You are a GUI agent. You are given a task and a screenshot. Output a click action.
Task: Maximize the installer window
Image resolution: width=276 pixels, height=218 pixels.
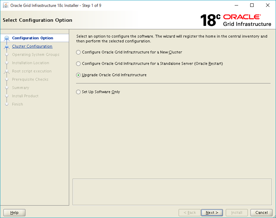pyautogui.click(x=252, y=5)
